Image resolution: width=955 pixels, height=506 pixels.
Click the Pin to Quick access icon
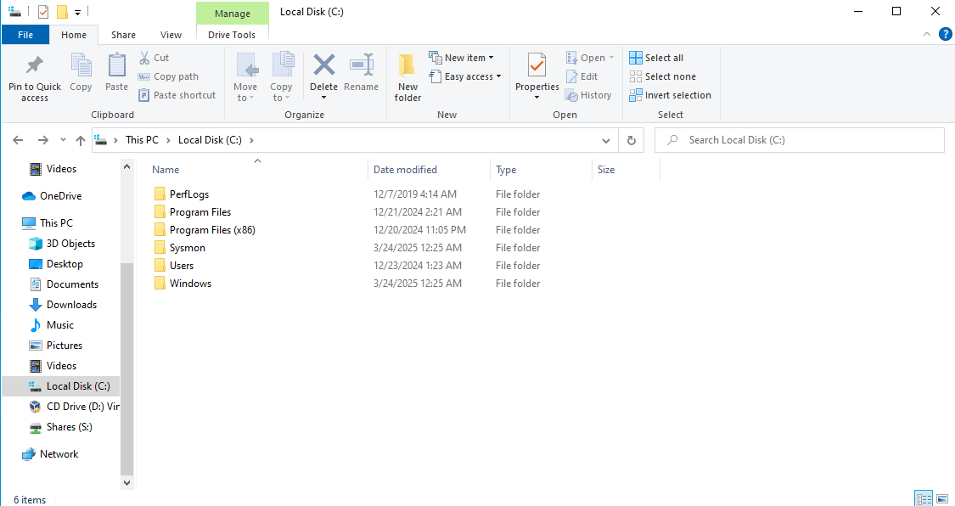click(x=35, y=66)
